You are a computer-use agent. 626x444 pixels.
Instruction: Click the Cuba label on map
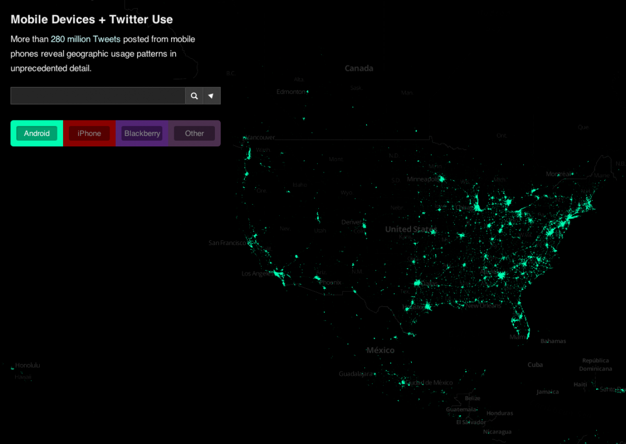tap(535, 365)
